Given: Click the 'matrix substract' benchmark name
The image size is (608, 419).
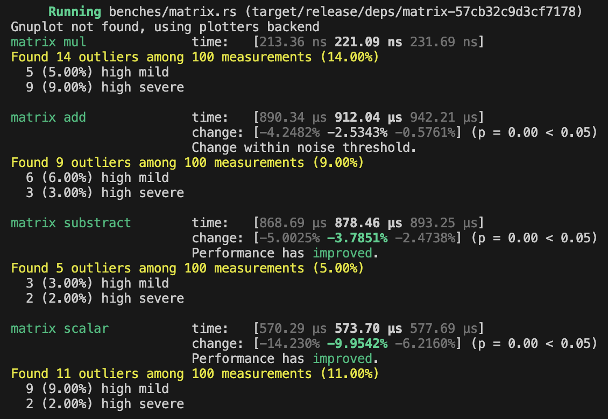Looking at the screenshot, I should (71, 222).
